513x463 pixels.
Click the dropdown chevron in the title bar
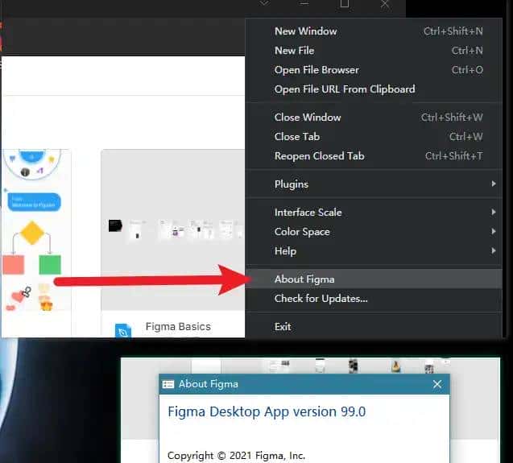click(x=264, y=3)
